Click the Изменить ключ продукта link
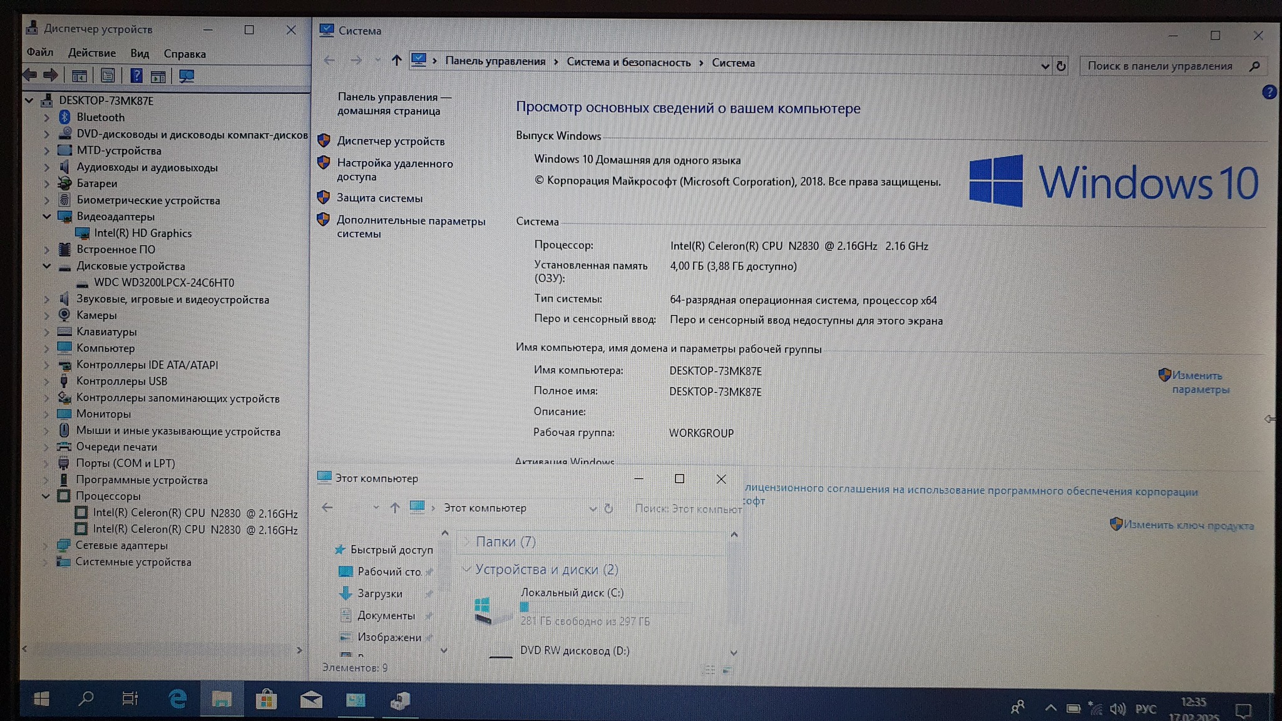The height and width of the screenshot is (721, 1282). (x=1188, y=525)
